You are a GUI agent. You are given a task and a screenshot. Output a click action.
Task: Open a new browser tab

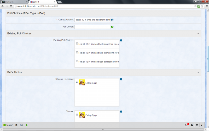[60, 2]
